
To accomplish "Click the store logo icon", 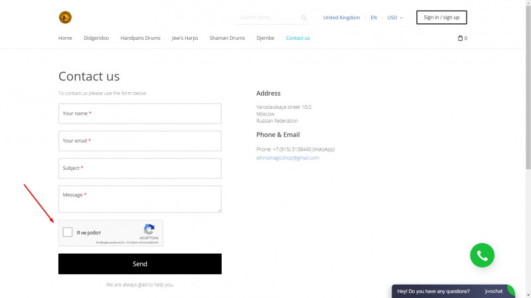I will point(65,17).
